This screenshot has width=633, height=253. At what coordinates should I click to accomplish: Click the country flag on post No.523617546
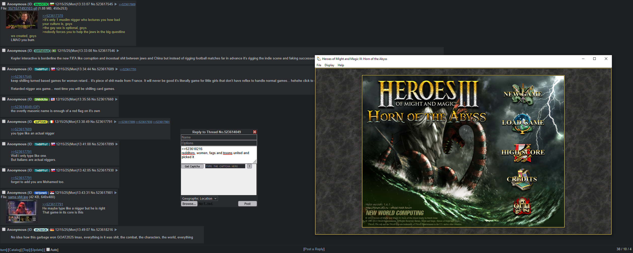point(54,51)
